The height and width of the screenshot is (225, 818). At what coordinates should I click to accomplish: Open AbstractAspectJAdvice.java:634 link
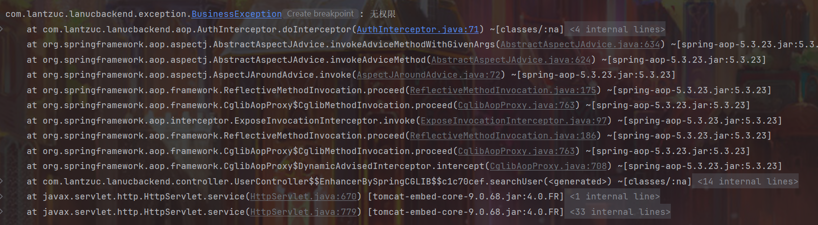point(580,44)
